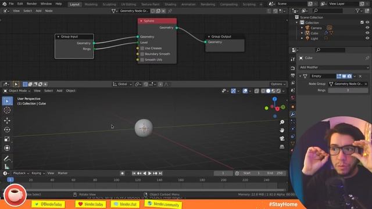Jump to previous keyframe

tap(139, 174)
